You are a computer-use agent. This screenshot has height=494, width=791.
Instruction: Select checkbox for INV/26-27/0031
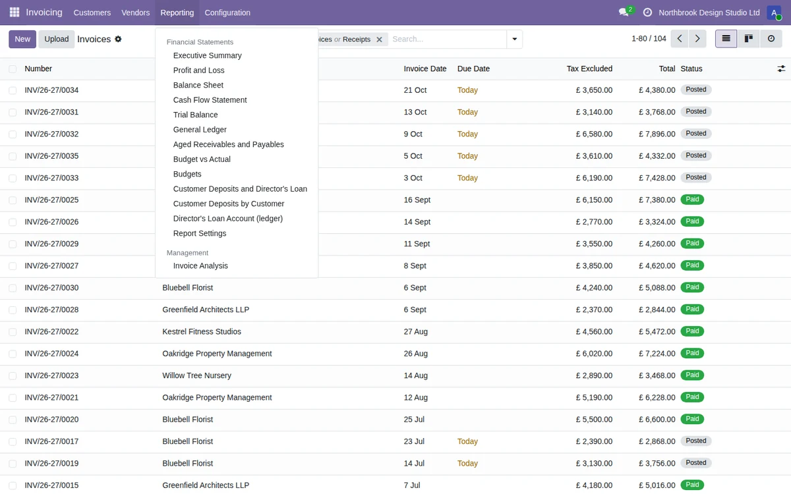(13, 112)
